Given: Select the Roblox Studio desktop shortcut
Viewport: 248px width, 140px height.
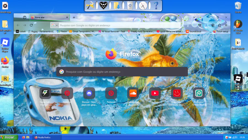Looking at the screenshot, I should tap(238, 81).
